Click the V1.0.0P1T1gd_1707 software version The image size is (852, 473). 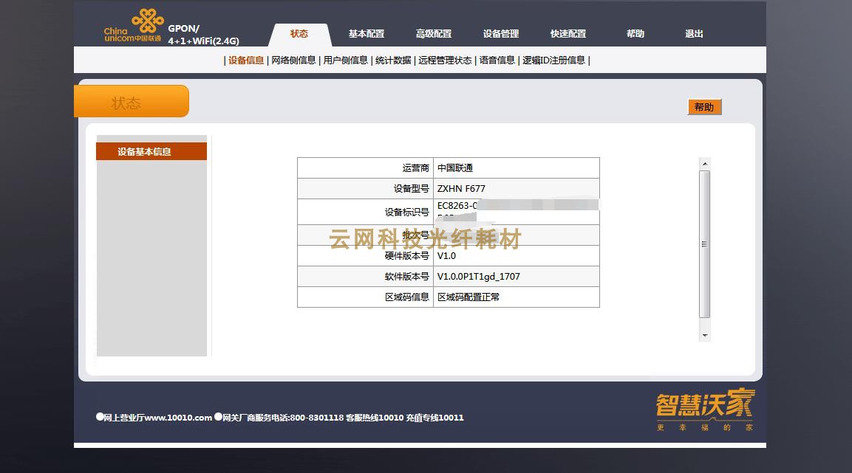[x=479, y=277]
